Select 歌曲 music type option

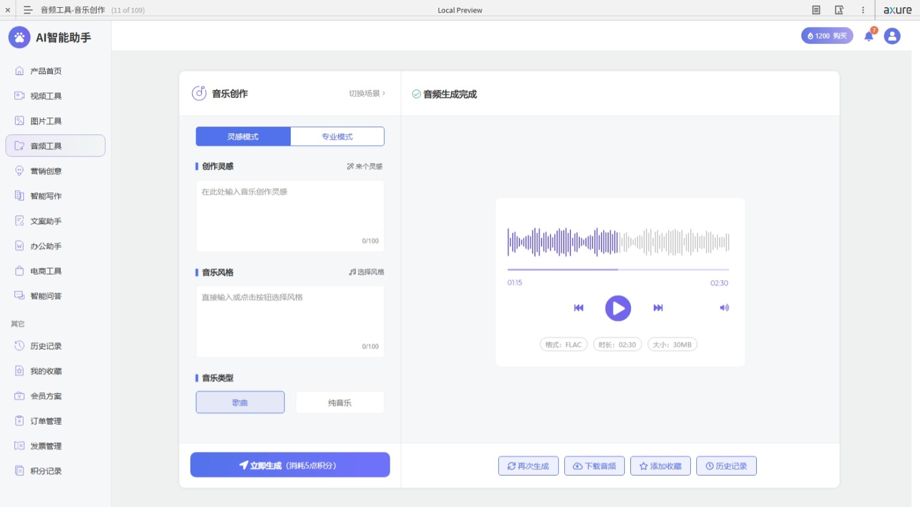click(240, 403)
